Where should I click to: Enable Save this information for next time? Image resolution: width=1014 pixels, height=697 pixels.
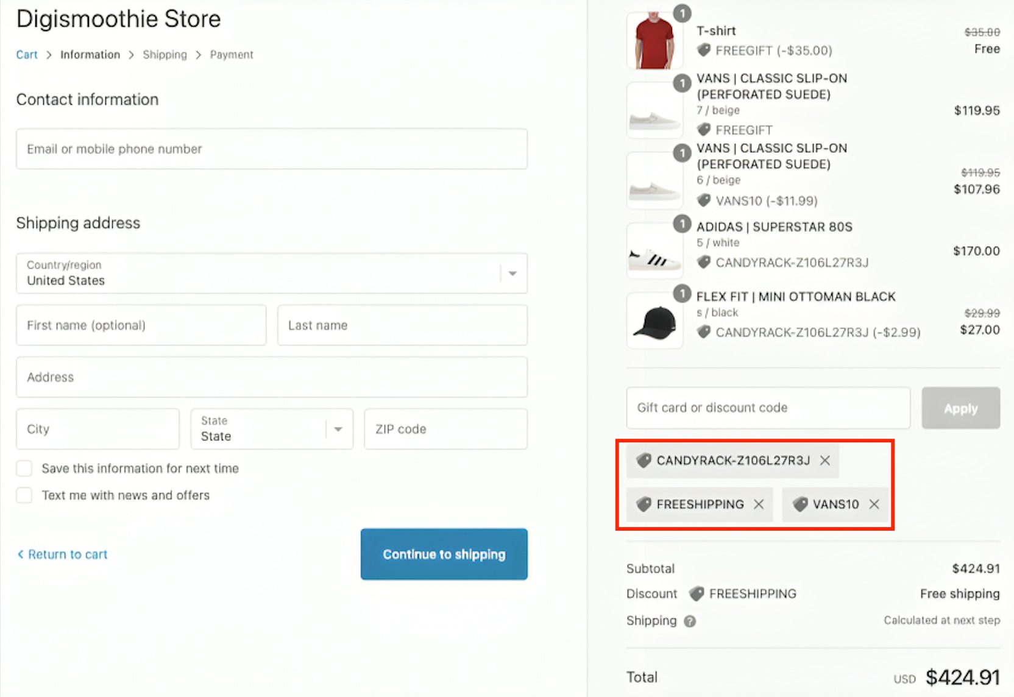point(24,469)
